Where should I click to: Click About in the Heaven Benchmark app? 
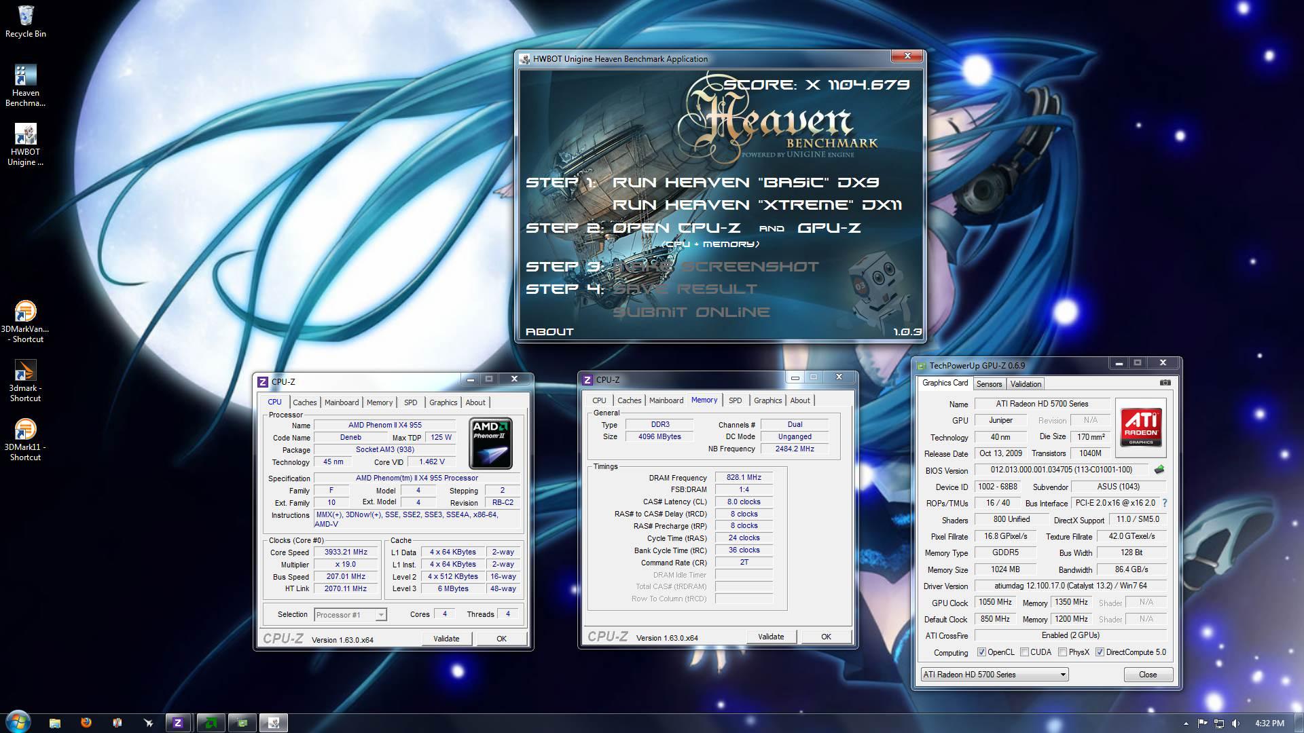(x=549, y=332)
